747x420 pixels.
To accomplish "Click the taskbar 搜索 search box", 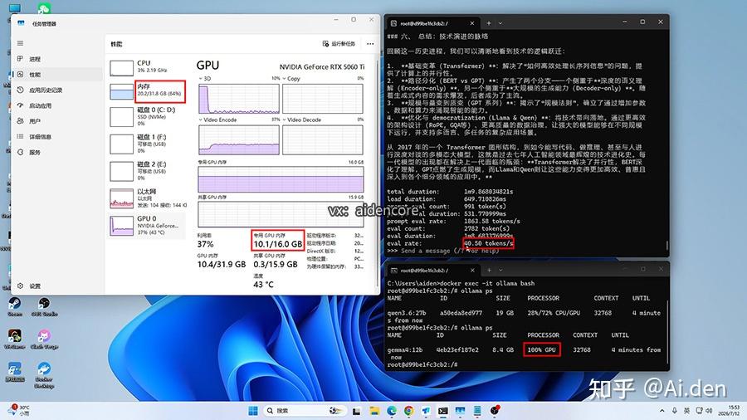I will [x=305, y=411].
